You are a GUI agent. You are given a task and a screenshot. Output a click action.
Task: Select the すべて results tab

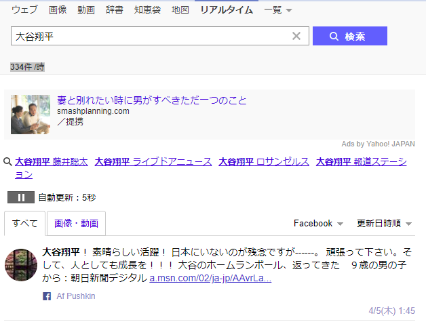tap(24, 223)
